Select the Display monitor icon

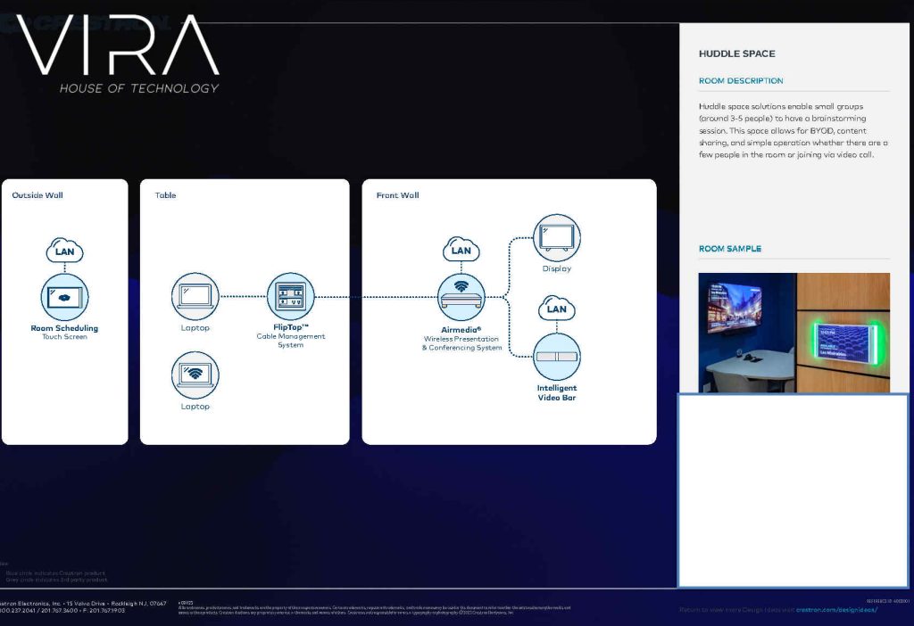pyautogui.click(x=557, y=237)
